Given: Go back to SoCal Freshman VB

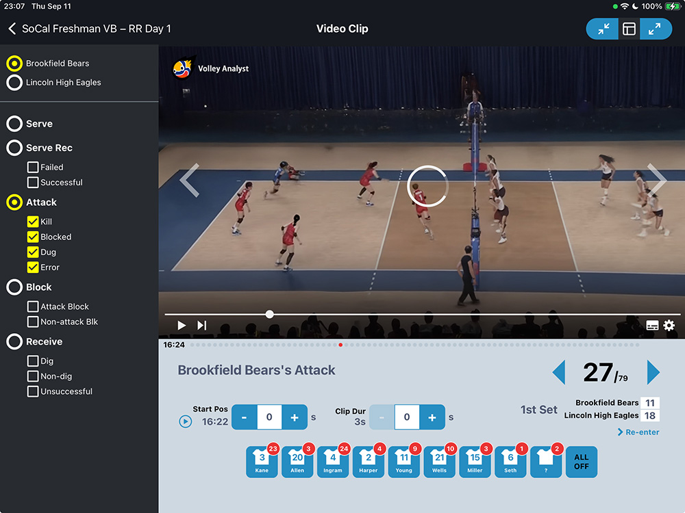Looking at the screenshot, I should coord(12,29).
